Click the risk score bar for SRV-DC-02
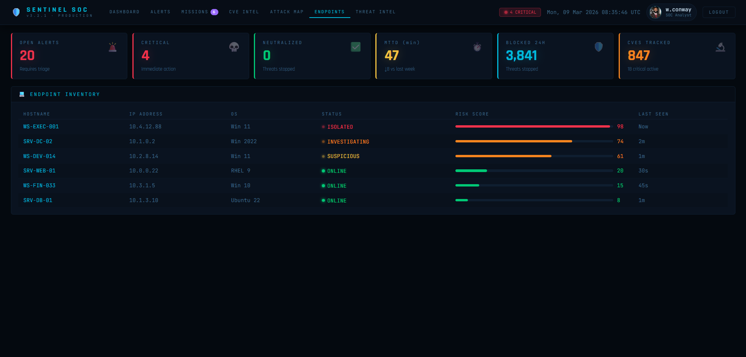The height and width of the screenshot is (357, 746). click(x=534, y=141)
